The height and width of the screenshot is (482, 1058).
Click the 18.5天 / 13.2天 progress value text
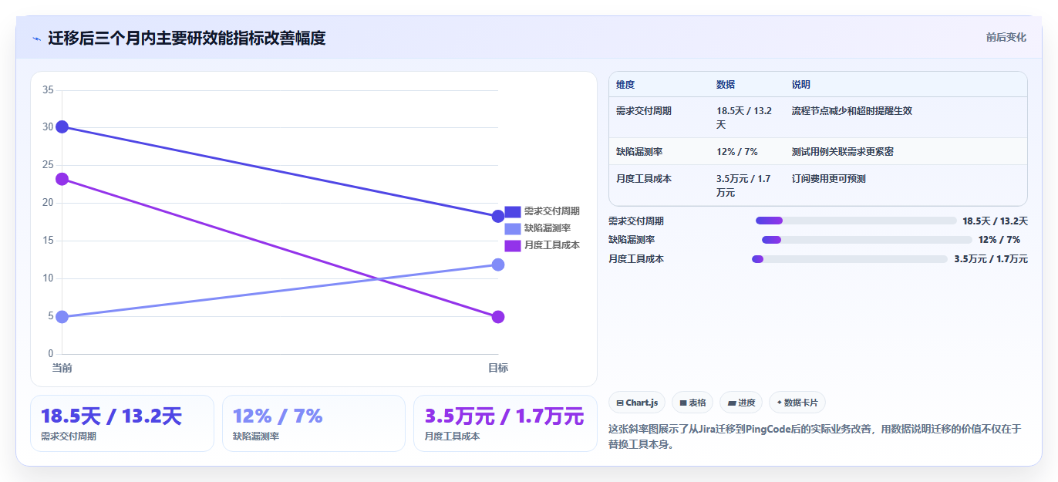pyautogui.click(x=995, y=221)
